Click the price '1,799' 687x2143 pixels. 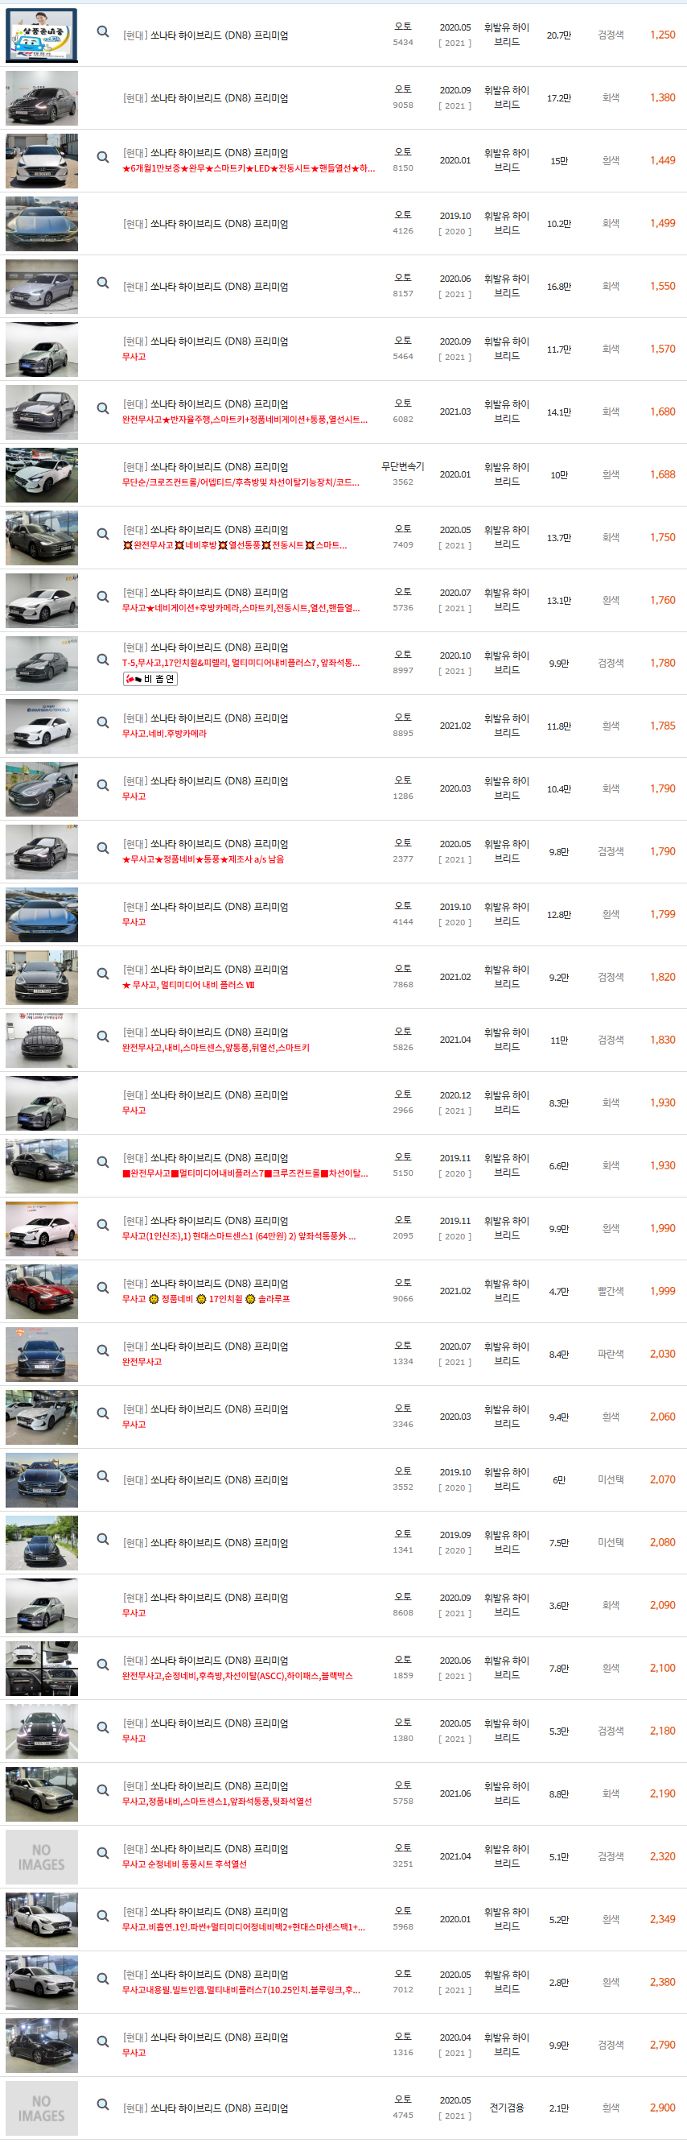(663, 914)
